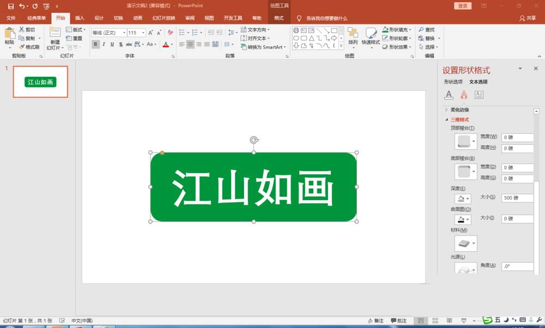Align text right in paragraph group
Image resolution: width=545 pixels, height=328 pixels.
(x=198, y=44)
